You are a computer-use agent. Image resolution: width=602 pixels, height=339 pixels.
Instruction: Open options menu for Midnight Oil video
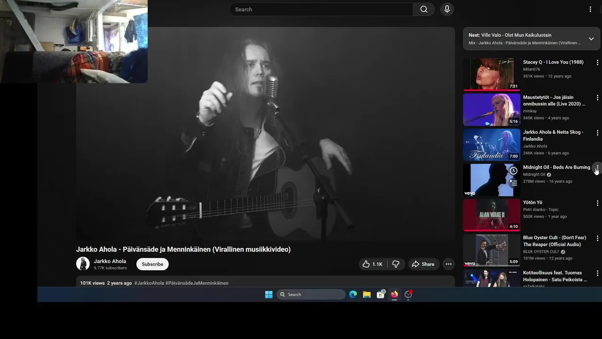point(597,168)
